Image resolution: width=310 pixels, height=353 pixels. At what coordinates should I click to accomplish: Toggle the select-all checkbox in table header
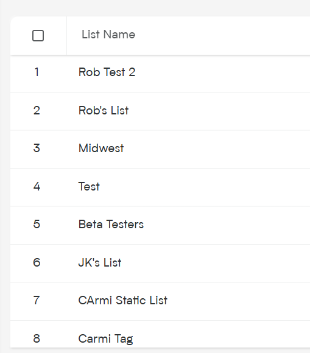click(38, 35)
